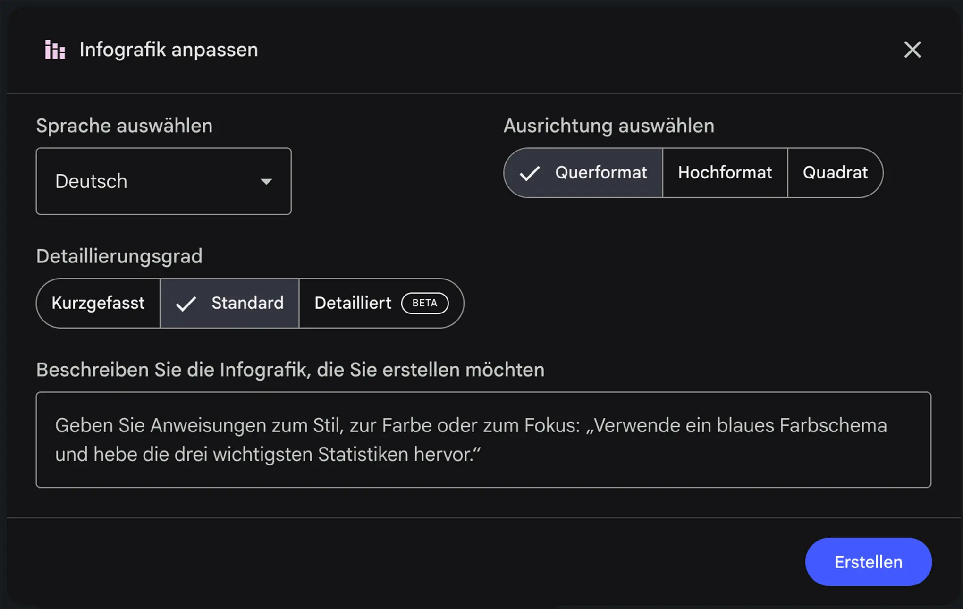This screenshot has height=609, width=963.
Task: Choose the Querformat orientation label
Action: tap(600, 173)
